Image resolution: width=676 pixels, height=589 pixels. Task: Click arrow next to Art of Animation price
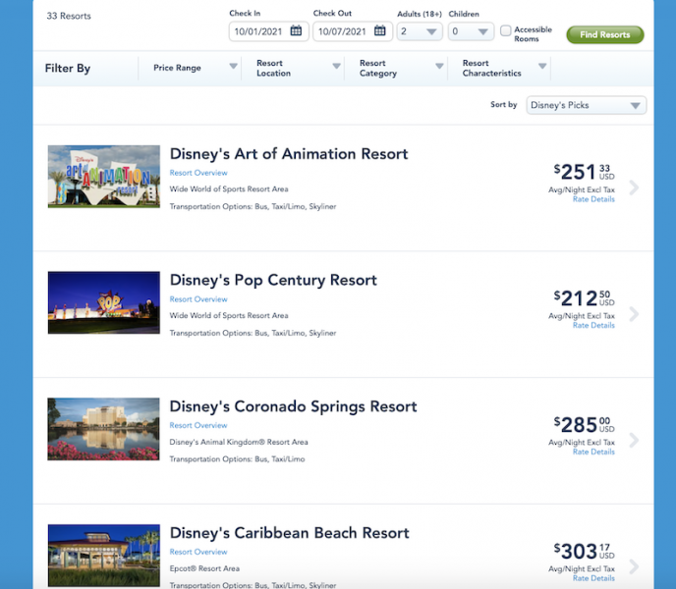tap(634, 187)
